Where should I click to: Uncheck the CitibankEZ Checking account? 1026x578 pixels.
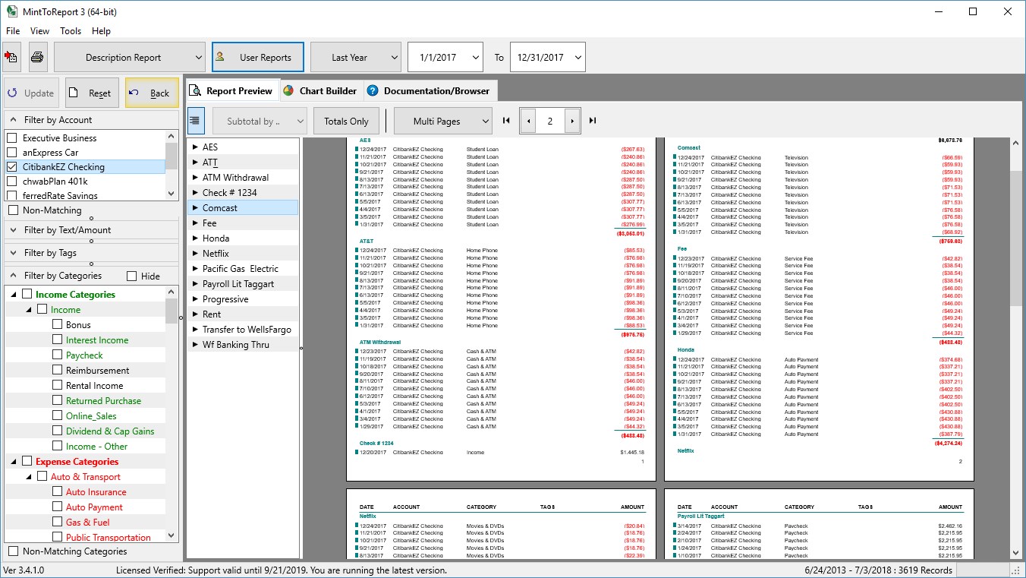(11, 167)
